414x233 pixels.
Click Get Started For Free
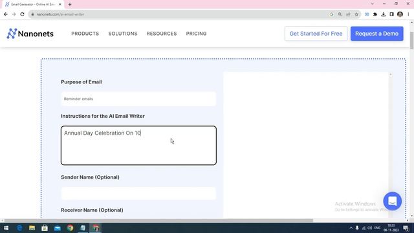click(316, 34)
